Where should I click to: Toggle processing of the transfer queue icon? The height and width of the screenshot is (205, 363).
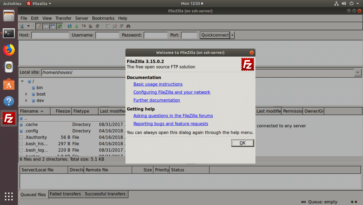tap(77, 26)
